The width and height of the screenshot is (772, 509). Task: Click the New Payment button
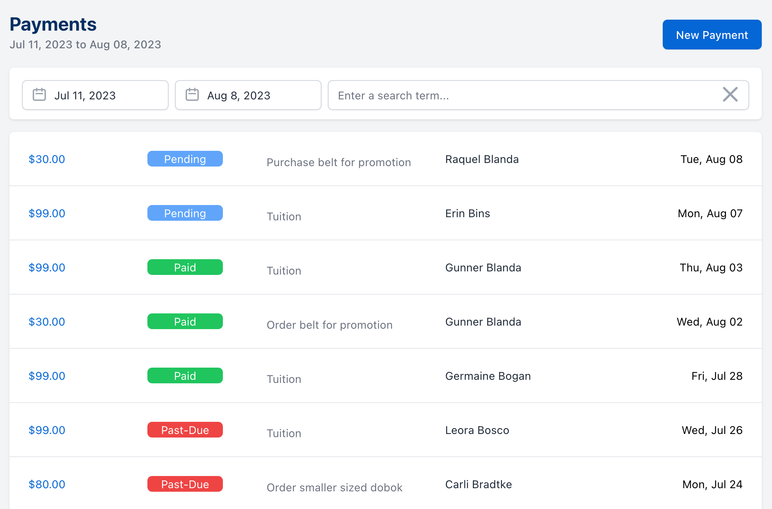[x=712, y=35]
